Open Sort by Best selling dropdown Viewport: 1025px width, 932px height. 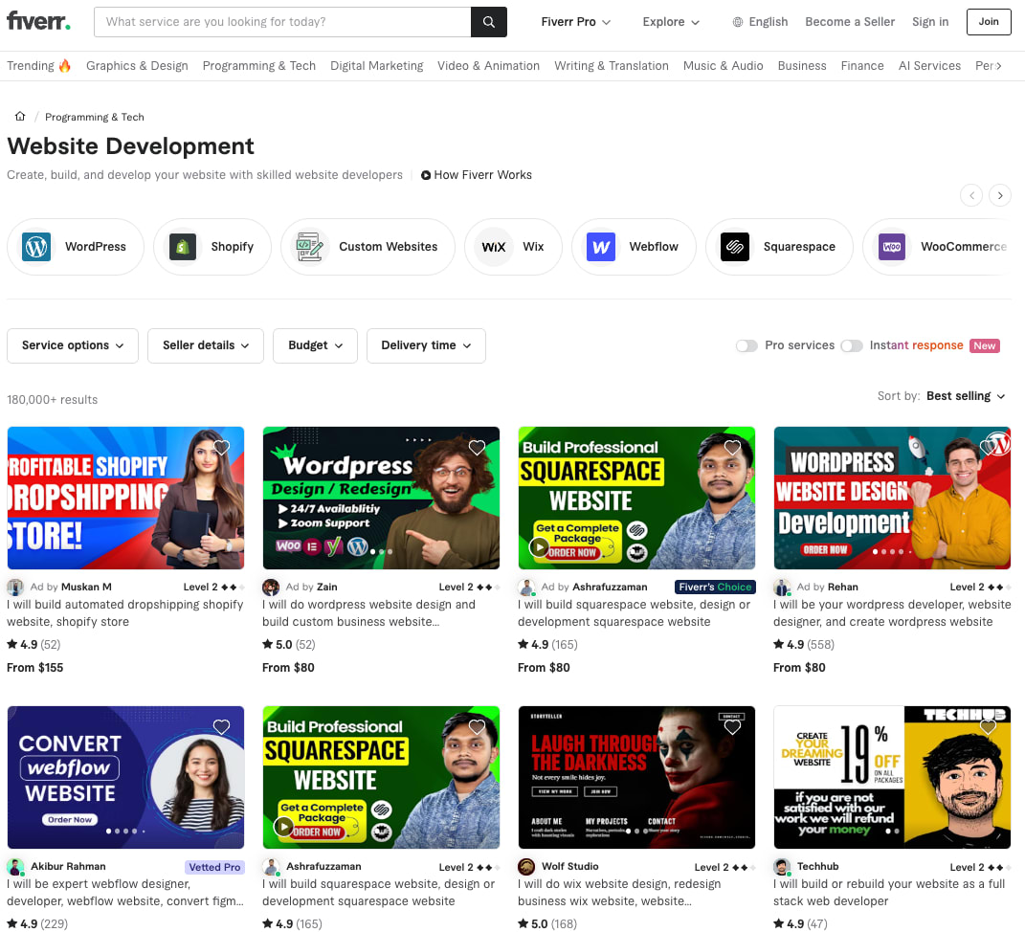point(966,396)
